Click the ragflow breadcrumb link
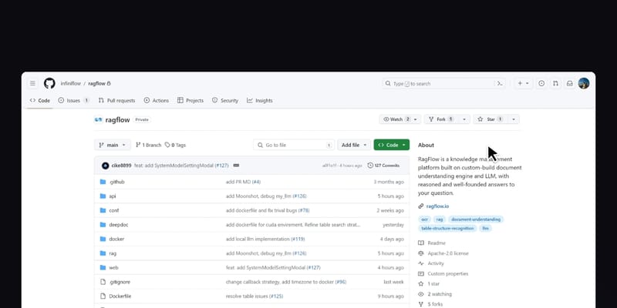Image resolution: width=617 pixels, height=308 pixels. point(97,84)
